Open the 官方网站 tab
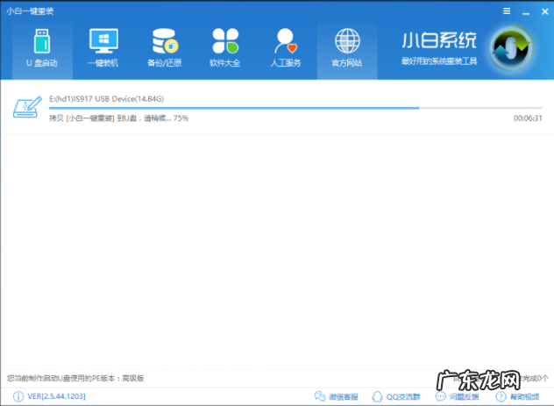This screenshot has height=406, width=554. [347, 50]
